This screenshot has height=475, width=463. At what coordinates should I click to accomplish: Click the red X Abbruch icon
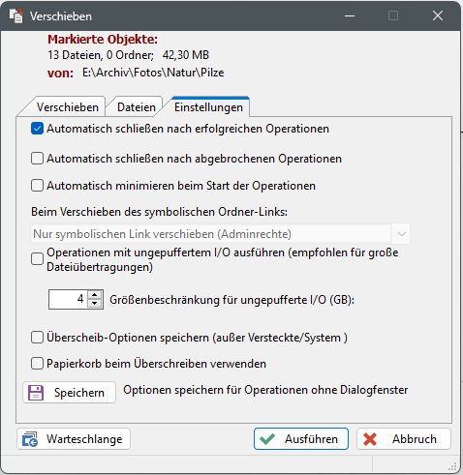pos(370,439)
